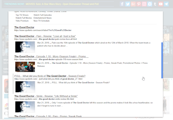173x120 pixels.
Task: Click thumbnail of the Pain Review result
Action: tap(25, 47)
